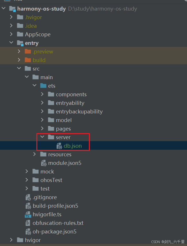Image resolution: width=187 pixels, height=246 pixels.
Task: Click the mock folder icon
Action: pos(36,171)
